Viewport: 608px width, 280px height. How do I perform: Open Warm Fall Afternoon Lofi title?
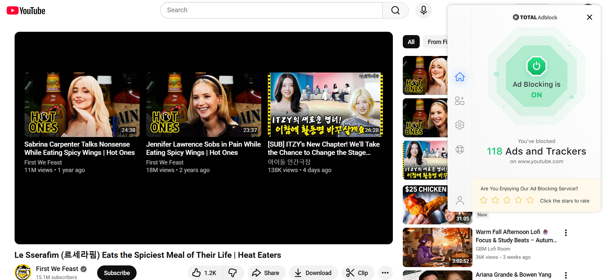pos(516,236)
